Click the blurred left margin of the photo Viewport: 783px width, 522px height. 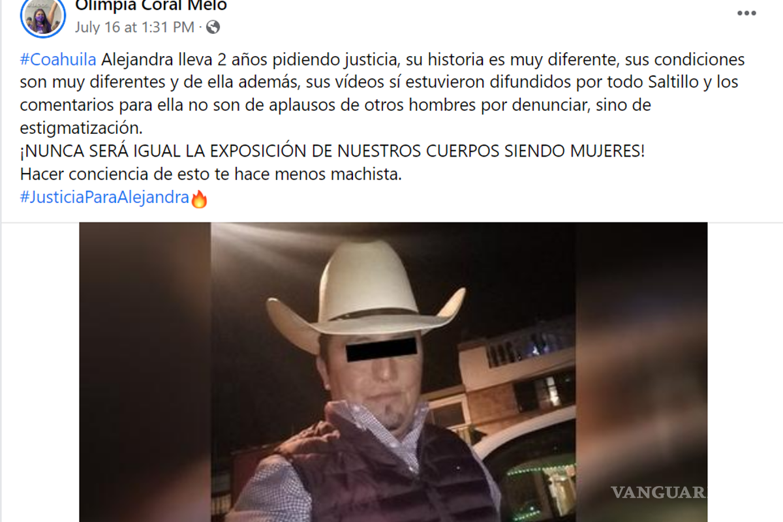pyautogui.click(x=145, y=372)
